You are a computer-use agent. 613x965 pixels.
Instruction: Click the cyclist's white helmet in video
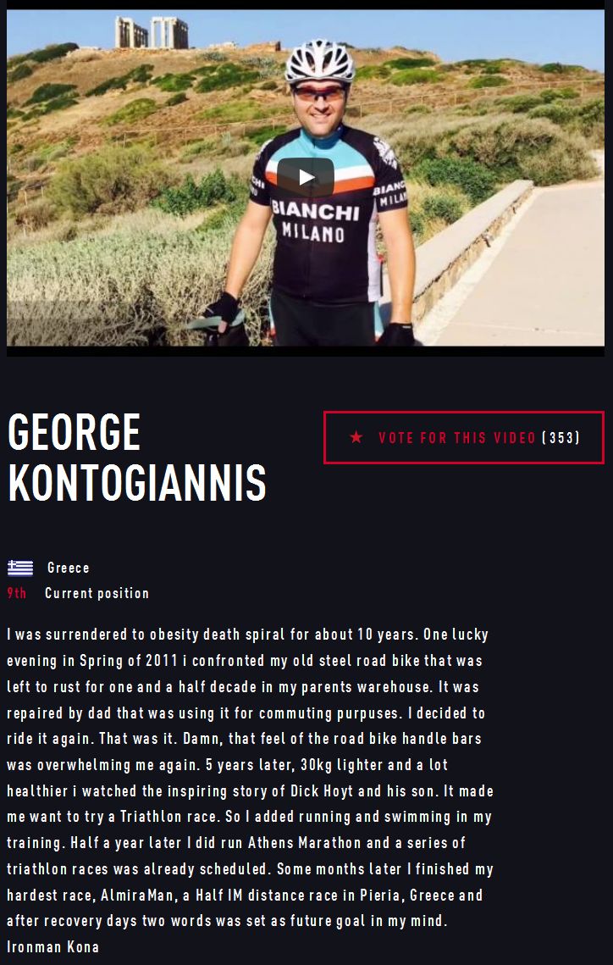pos(320,62)
